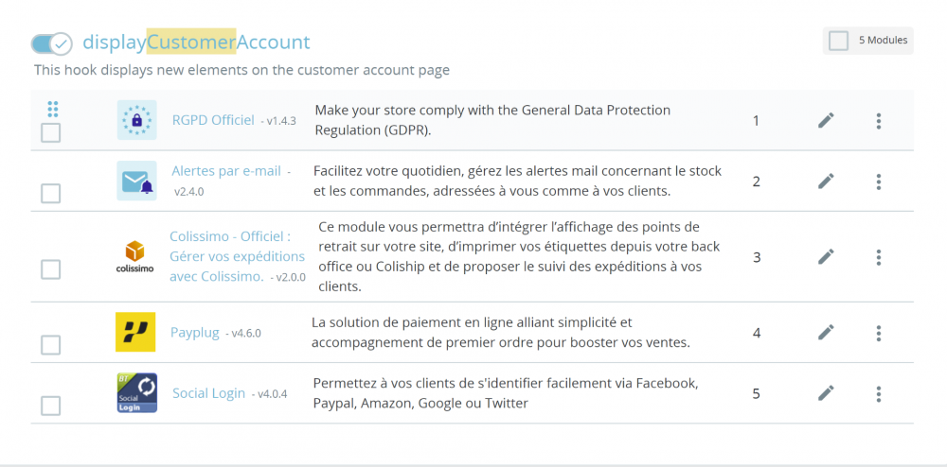Click the displayCustomerAccount hook title

pyautogui.click(x=196, y=43)
